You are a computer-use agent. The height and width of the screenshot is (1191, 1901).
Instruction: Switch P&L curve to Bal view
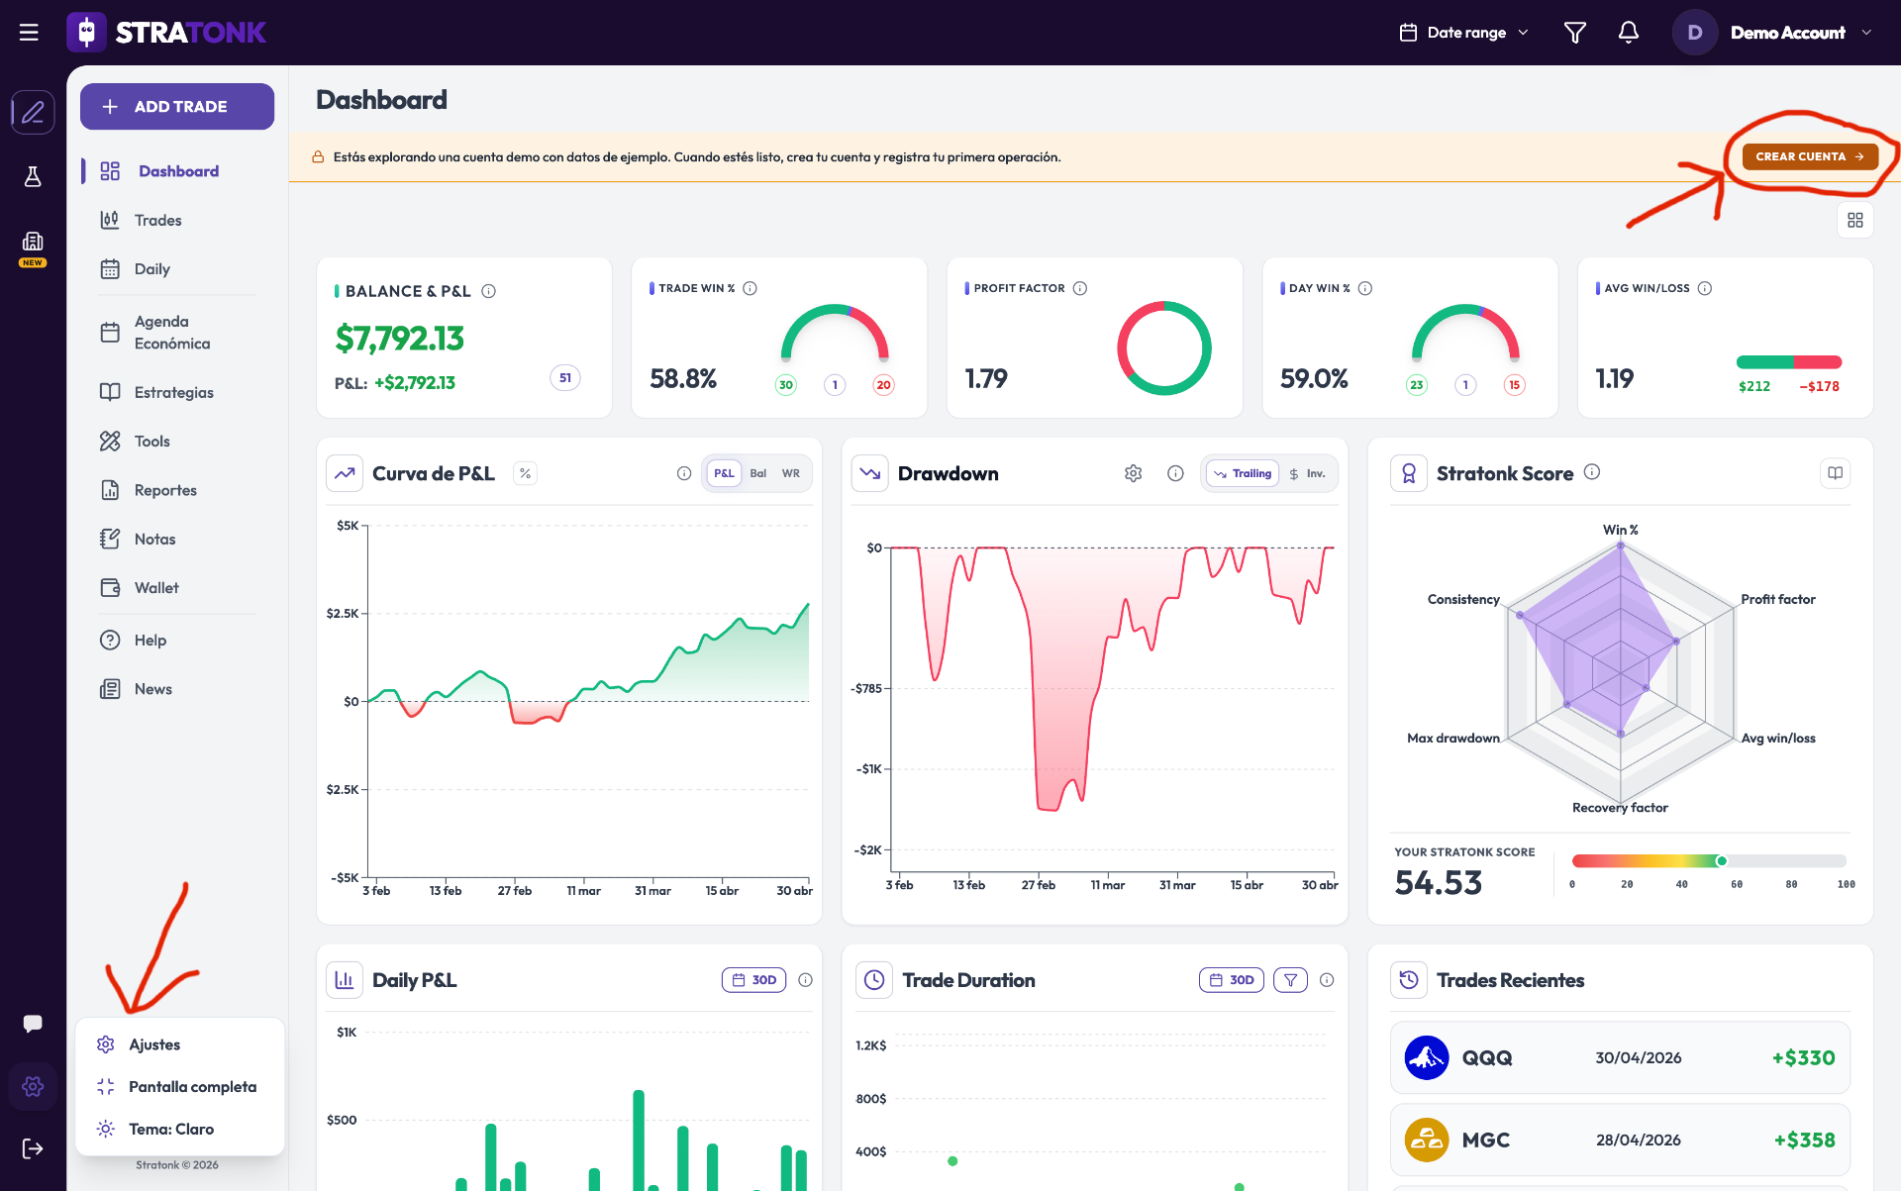tap(757, 473)
